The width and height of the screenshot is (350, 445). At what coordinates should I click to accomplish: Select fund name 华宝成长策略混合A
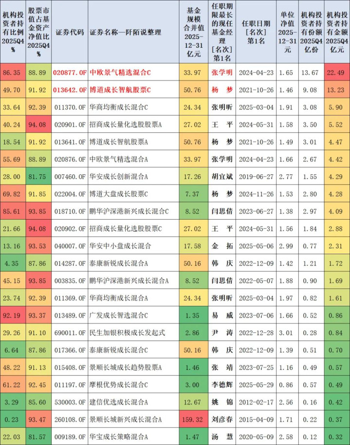[x=119, y=437]
